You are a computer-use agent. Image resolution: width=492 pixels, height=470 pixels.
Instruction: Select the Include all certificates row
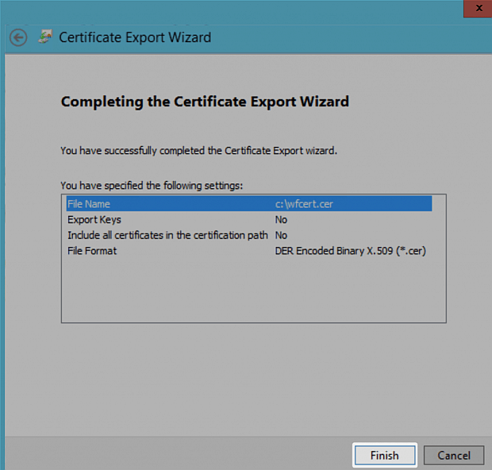tap(249, 235)
